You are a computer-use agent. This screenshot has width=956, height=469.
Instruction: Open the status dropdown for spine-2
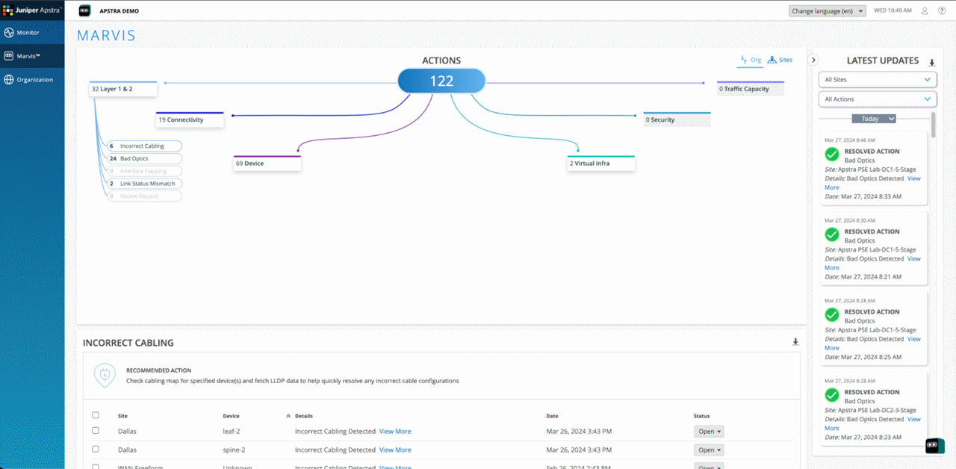(708, 450)
